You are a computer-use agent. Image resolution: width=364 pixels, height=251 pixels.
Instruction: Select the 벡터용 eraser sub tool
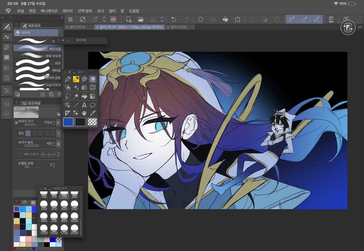point(38,70)
